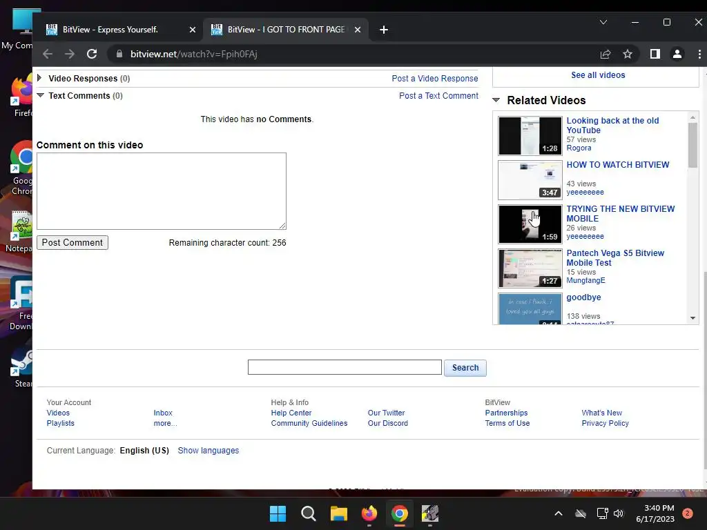Open the Windows Start menu
The image size is (707, 530).
[278, 513]
